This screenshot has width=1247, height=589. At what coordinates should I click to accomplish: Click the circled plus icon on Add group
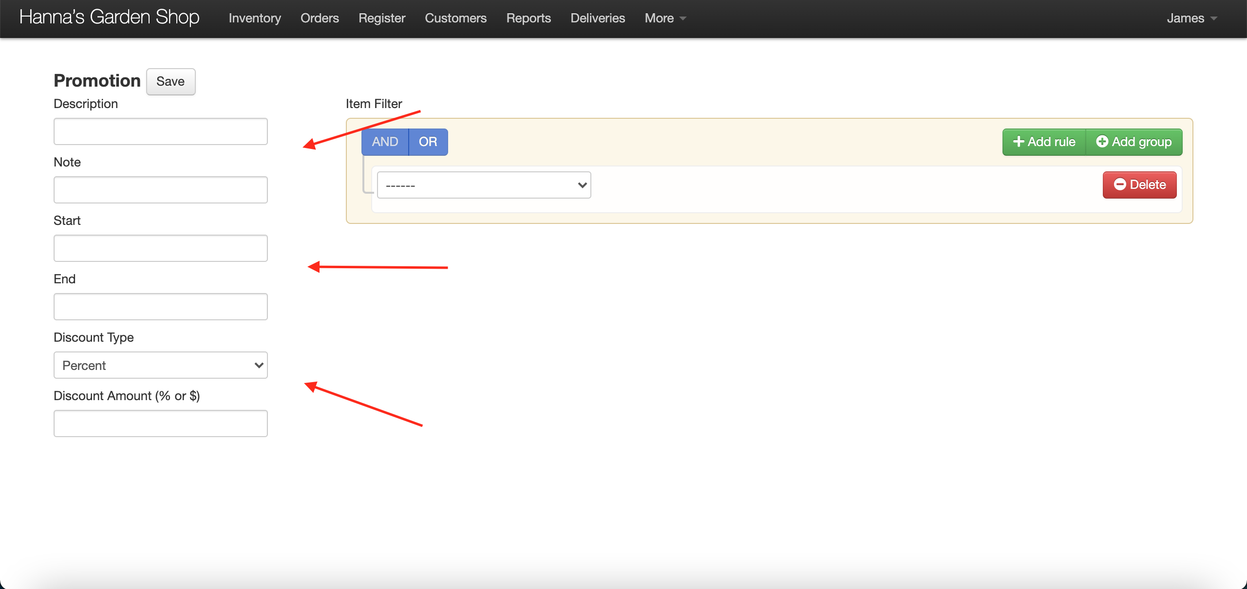click(x=1102, y=142)
